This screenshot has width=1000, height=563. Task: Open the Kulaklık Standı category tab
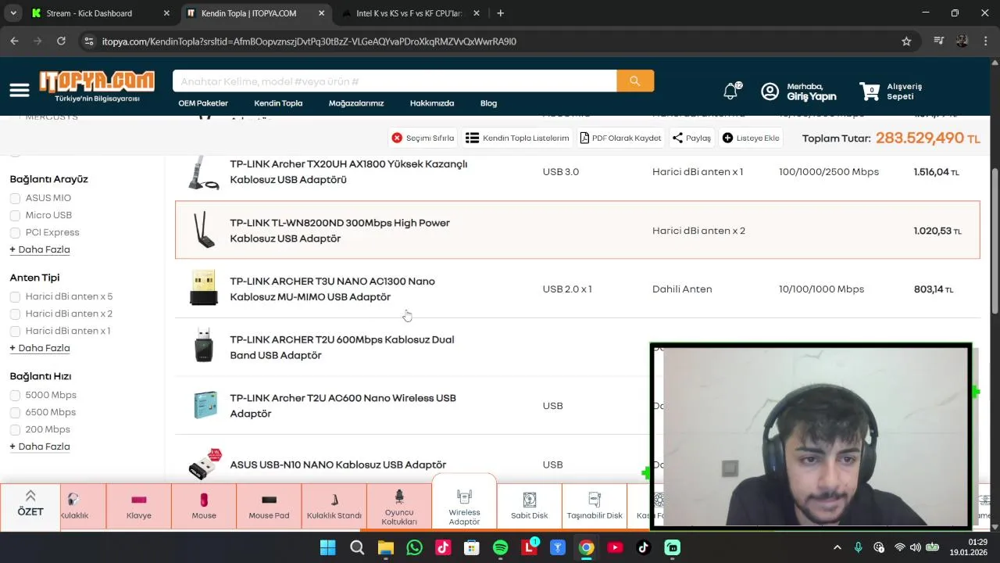coord(334,507)
